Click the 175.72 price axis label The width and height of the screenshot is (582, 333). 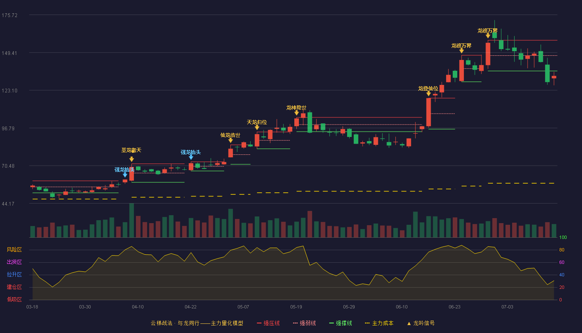[10, 15]
